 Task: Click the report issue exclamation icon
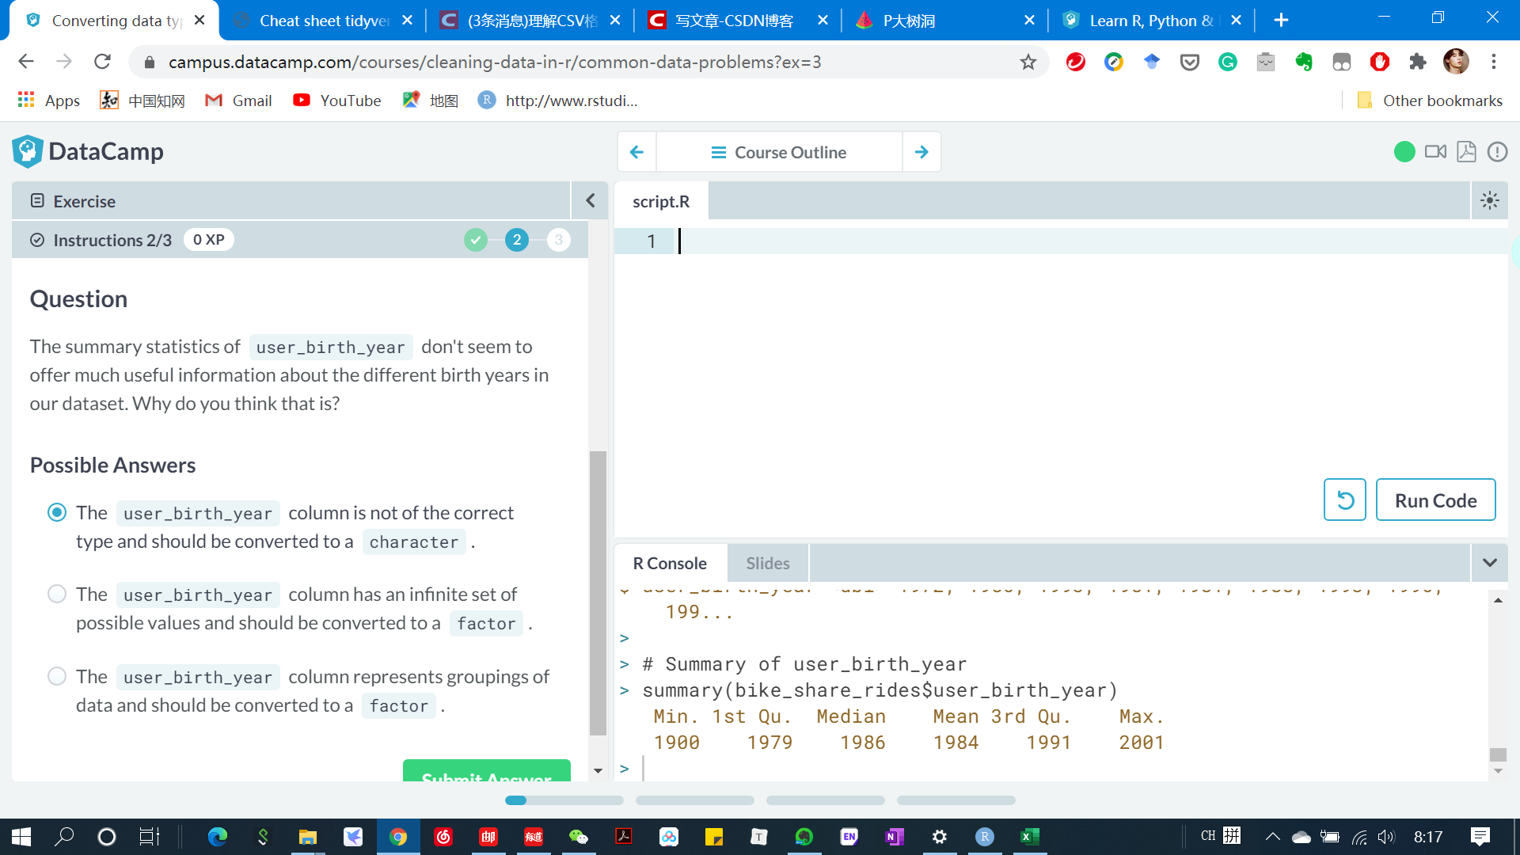tap(1497, 152)
